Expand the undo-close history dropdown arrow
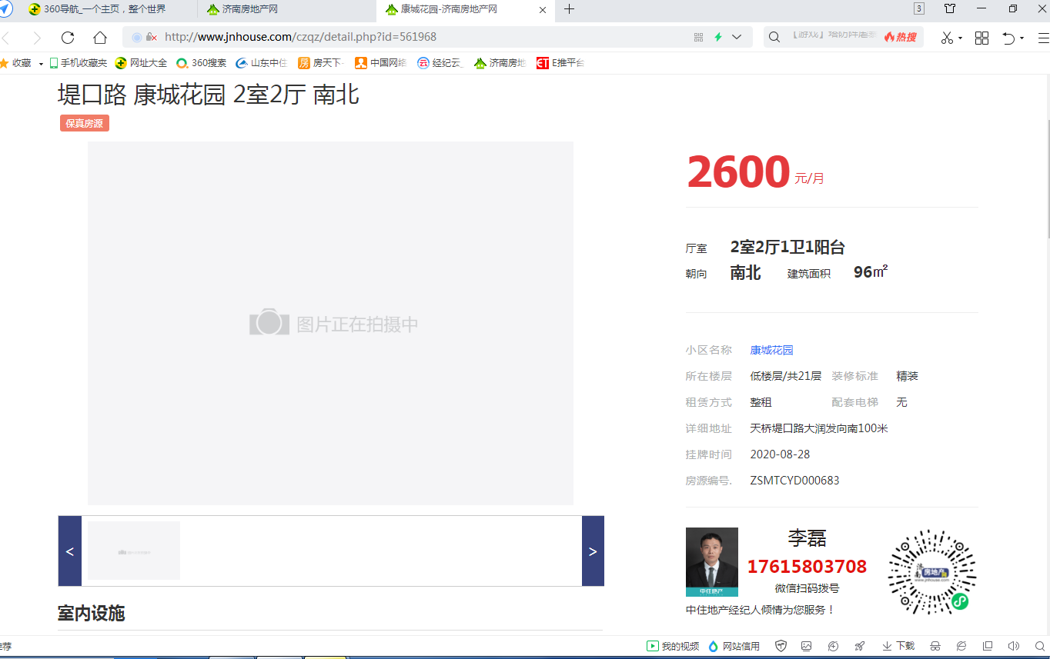 [1022, 38]
